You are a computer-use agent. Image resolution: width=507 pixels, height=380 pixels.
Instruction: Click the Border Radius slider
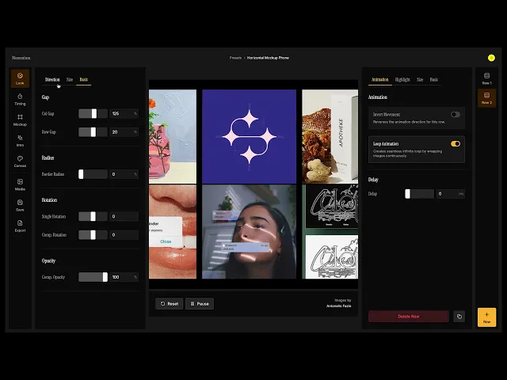[x=93, y=174]
